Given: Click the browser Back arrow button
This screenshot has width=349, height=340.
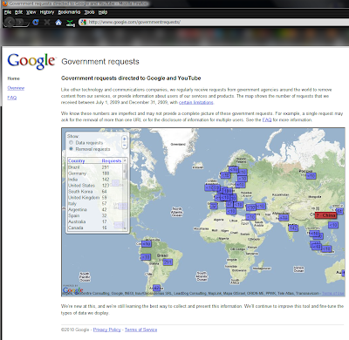Looking at the screenshot, I should tap(10, 22).
